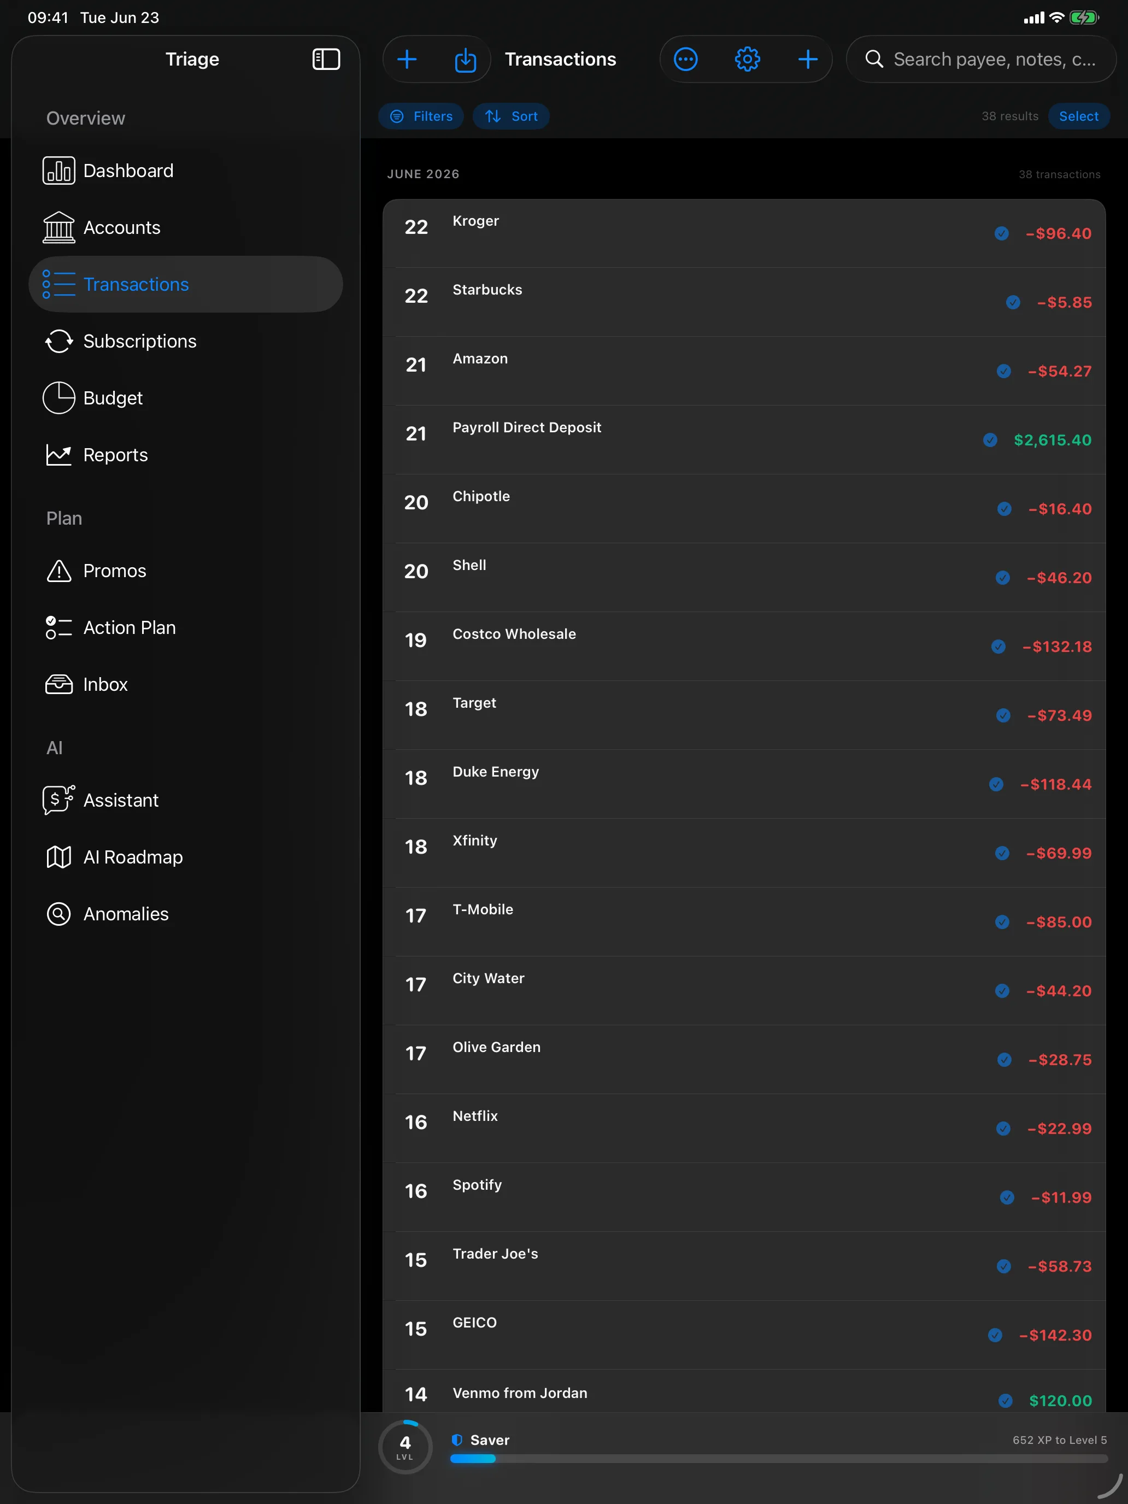Toggle cleared checkmark on Target row
Screen dimensions: 1128x1504
tap(1003, 715)
